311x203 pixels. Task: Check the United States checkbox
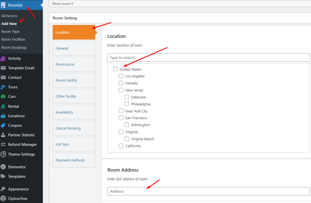[115, 69]
